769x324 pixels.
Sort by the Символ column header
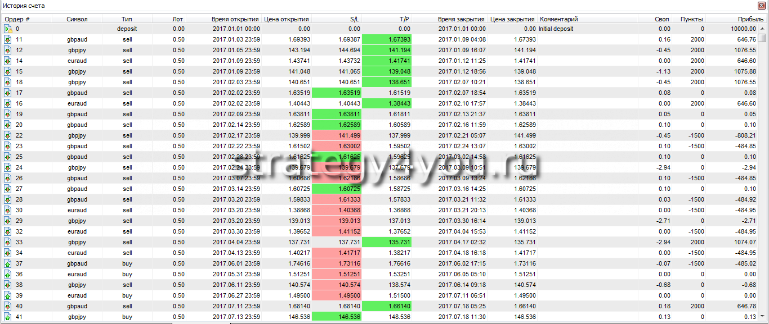coord(77,19)
